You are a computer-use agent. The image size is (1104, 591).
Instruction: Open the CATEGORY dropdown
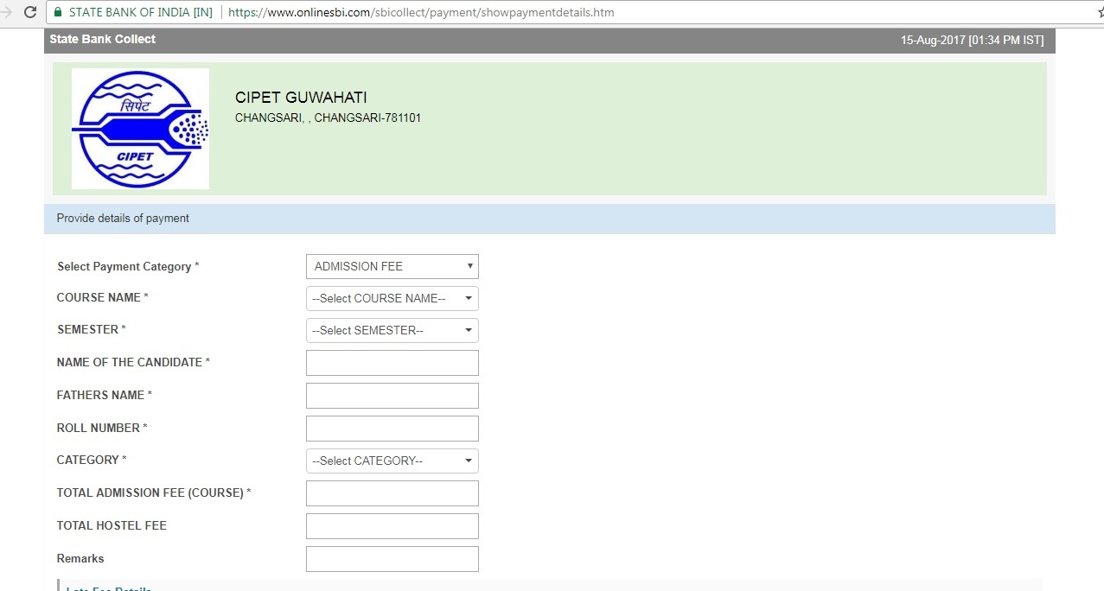pos(392,461)
